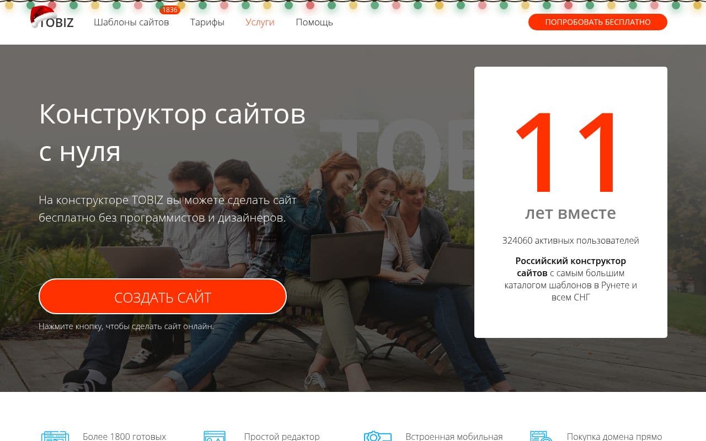Open the Шаблоны сайтов menu item
The height and width of the screenshot is (441, 706).
(x=131, y=23)
